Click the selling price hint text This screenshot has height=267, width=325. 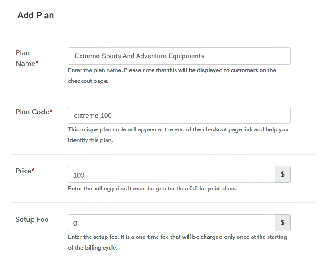(152, 188)
